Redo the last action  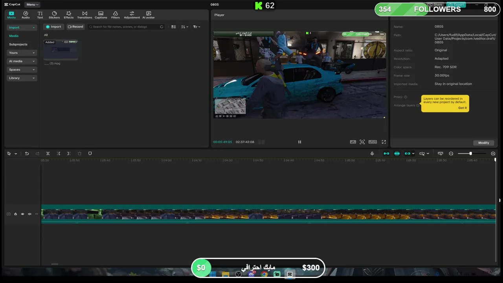[x=37, y=153]
